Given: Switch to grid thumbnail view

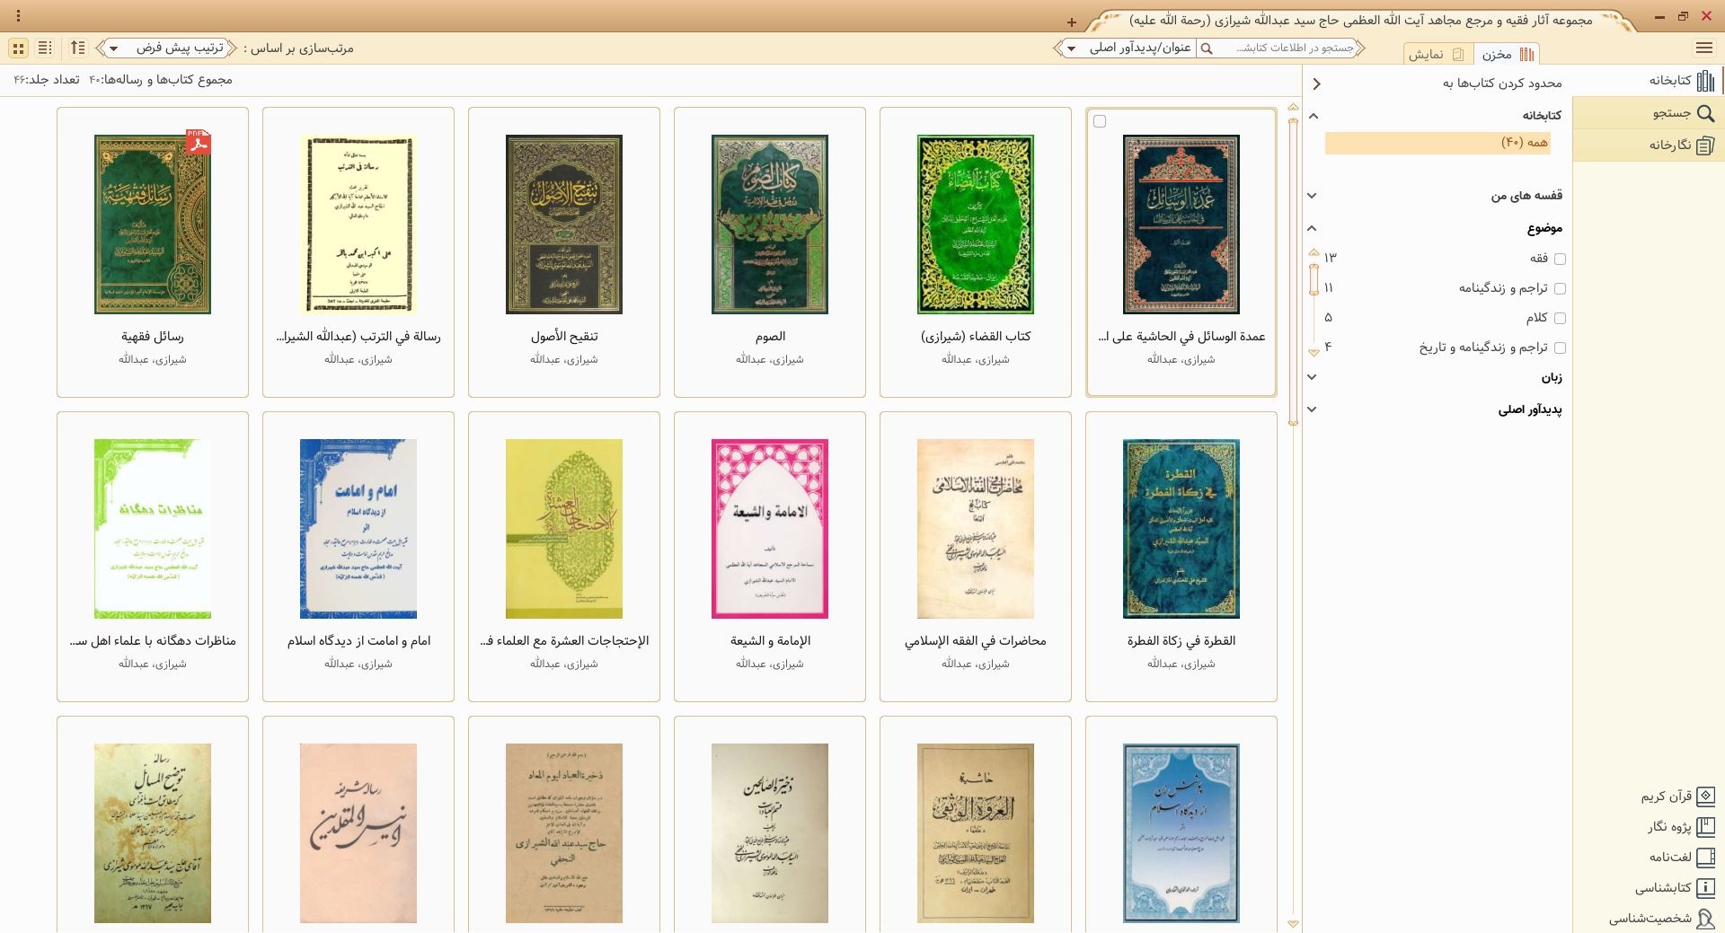Looking at the screenshot, I should click(18, 48).
